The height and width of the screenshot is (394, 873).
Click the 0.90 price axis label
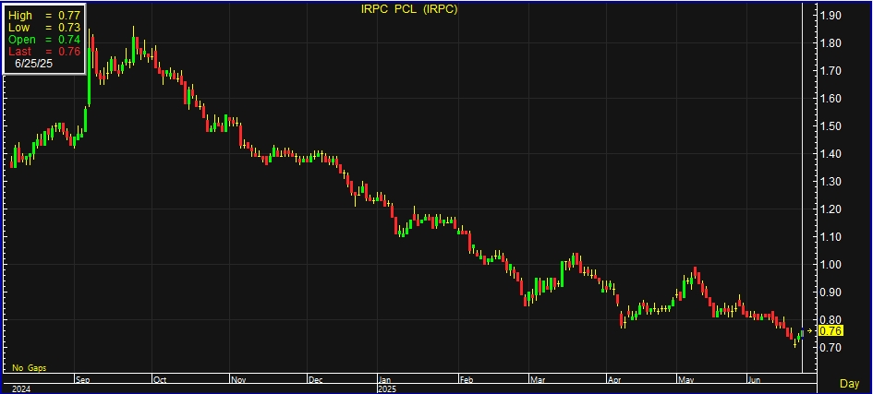coord(831,293)
